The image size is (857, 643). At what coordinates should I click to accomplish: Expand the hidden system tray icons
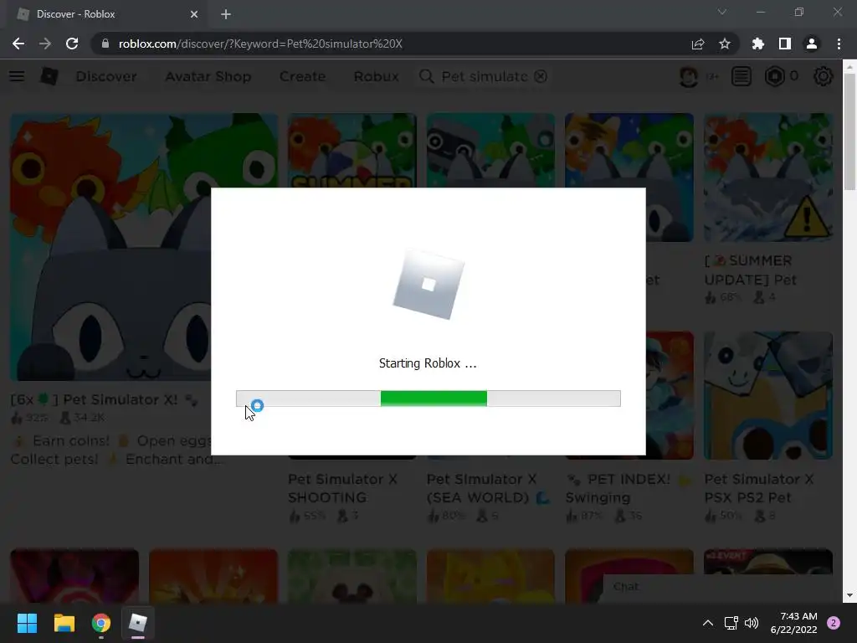point(708,623)
